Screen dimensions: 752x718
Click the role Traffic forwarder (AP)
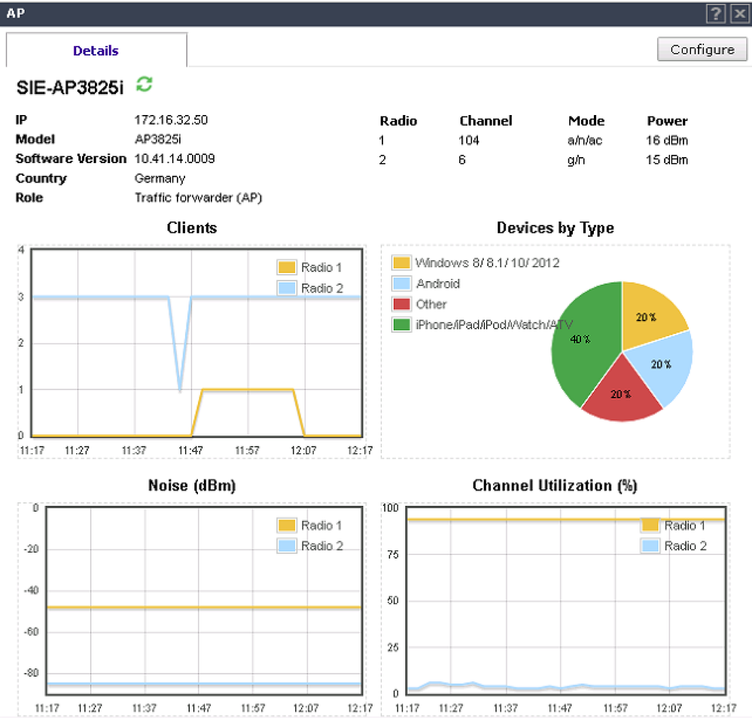coord(198,198)
